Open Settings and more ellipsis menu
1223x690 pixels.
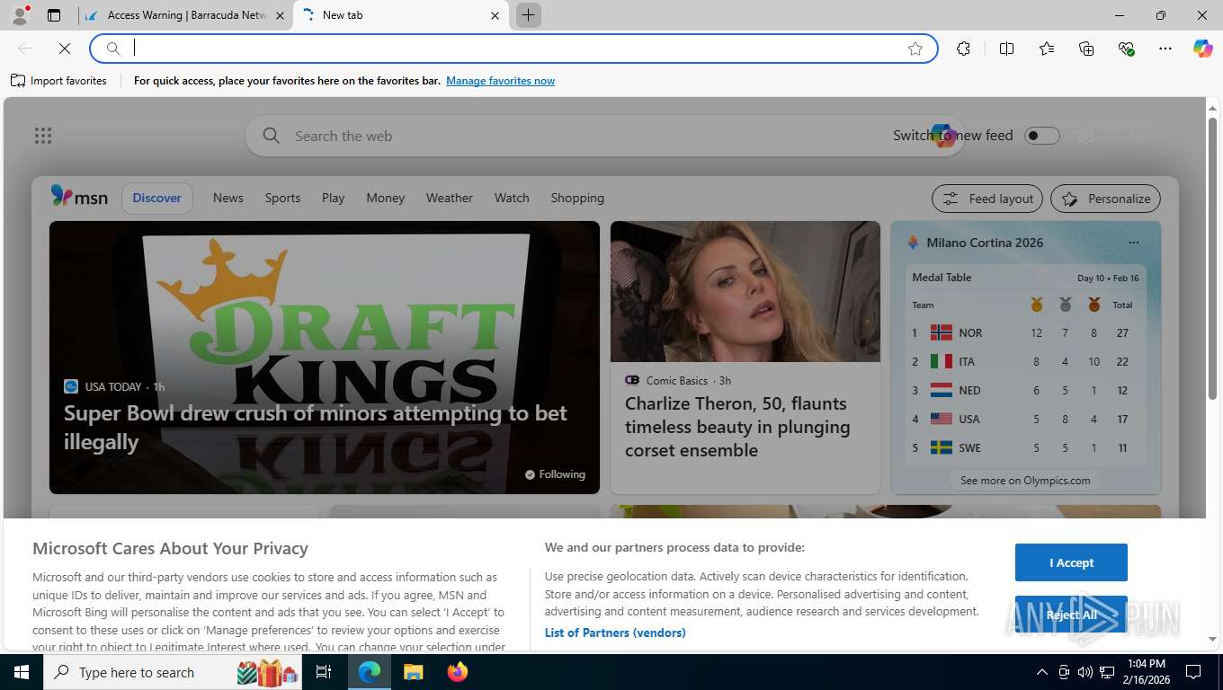click(1165, 49)
